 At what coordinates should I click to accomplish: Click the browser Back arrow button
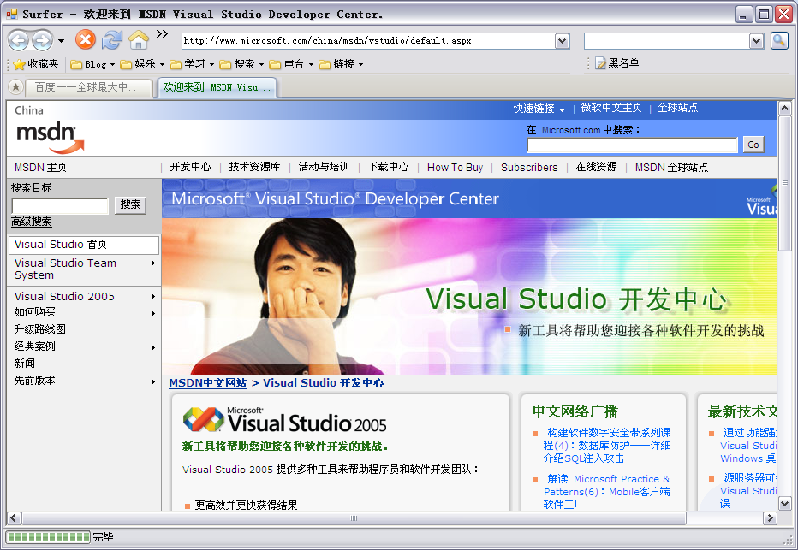18,40
